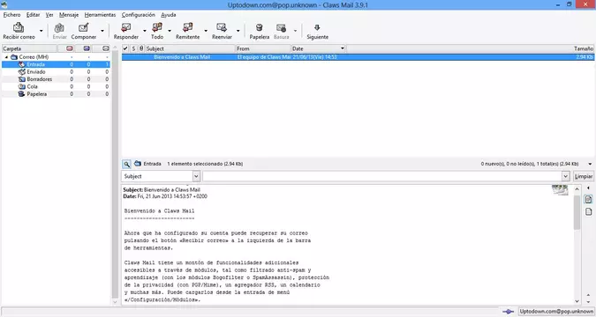Open the Componer dropdown arrow
The height and width of the screenshot is (317, 596).
[102, 31]
